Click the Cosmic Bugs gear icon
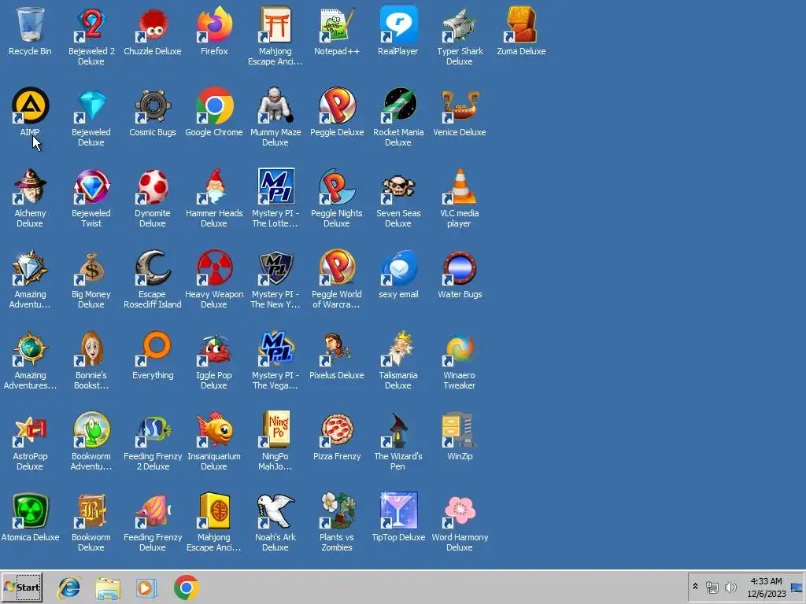 pos(153,106)
